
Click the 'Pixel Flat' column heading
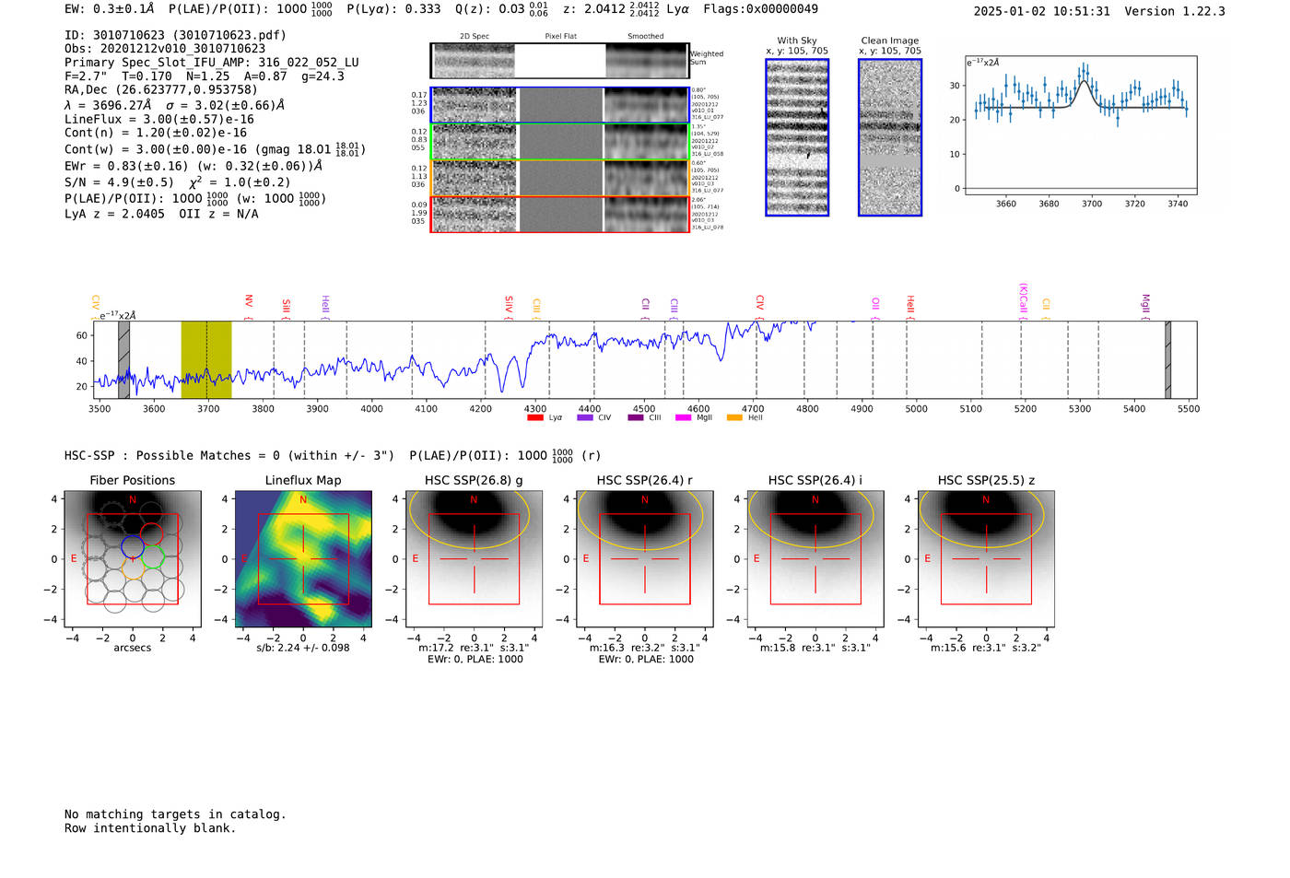560,37
